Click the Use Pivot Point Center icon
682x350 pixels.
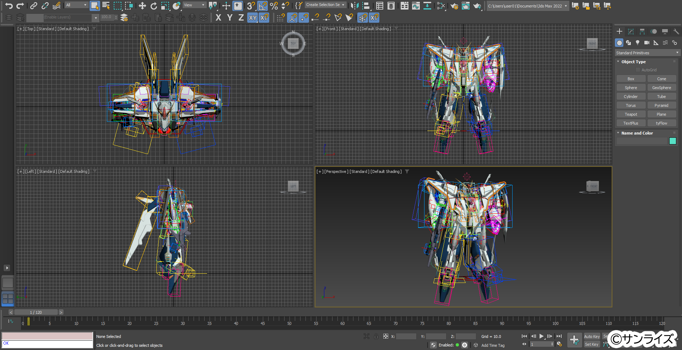point(213,6)
